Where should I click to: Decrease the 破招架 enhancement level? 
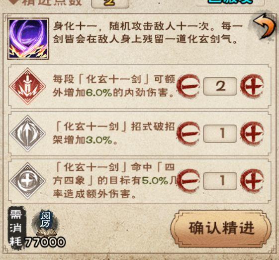188,133
